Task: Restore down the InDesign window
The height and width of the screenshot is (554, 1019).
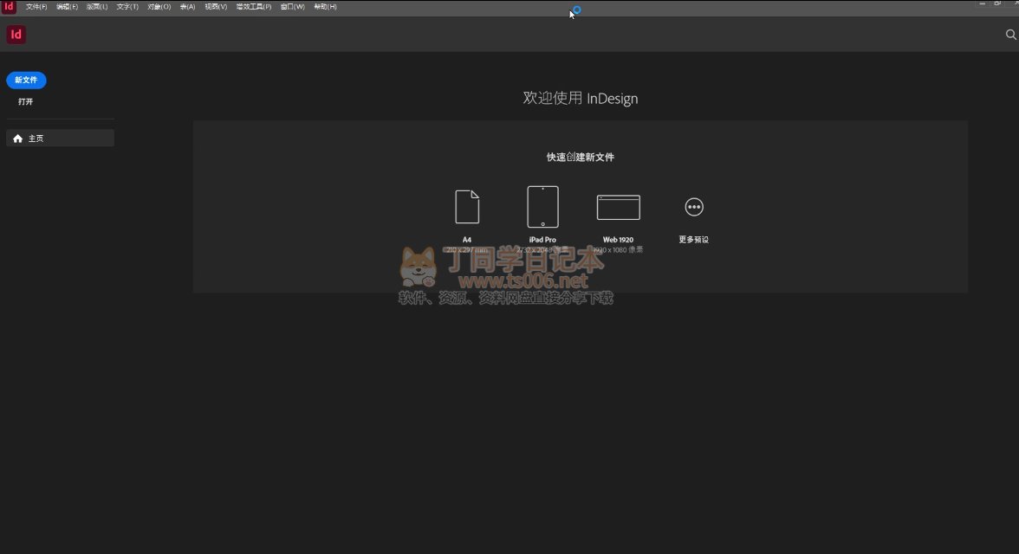Action: click(997, 4)
